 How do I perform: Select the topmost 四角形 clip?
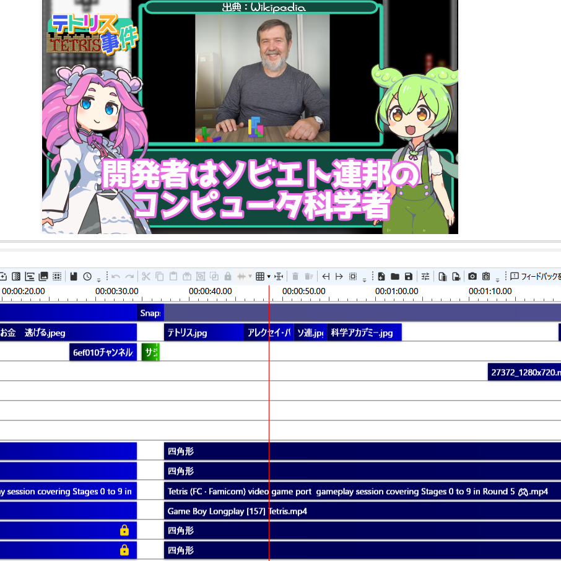pos(362,451)
